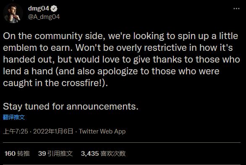Click the 上午7:25 timestamp

(x=16, y=131)
